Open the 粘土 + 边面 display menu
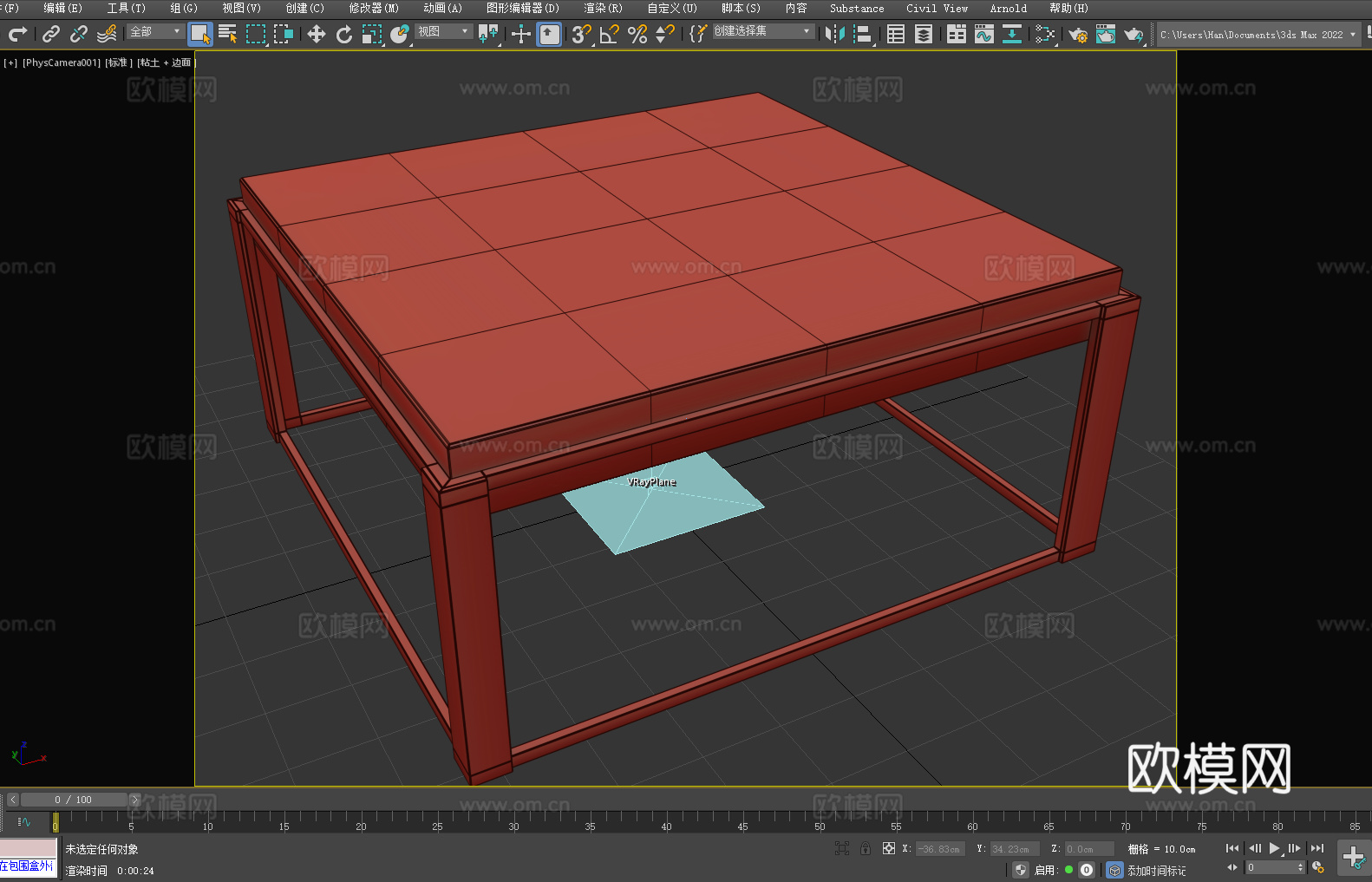The image size is (1372, 882). click(166, 62)
